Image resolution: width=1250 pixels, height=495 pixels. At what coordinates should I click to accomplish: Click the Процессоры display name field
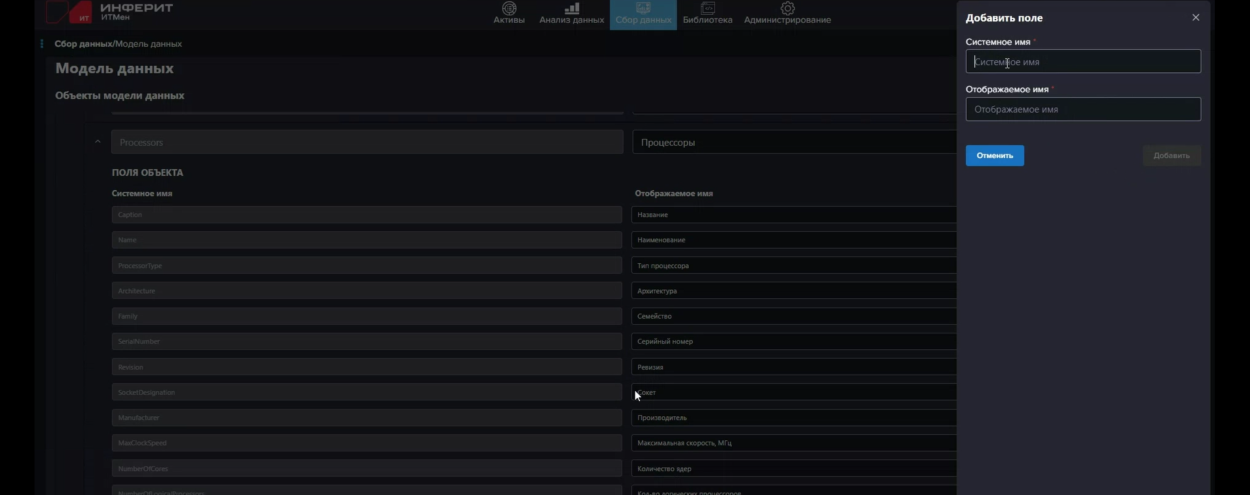click(794, 142)
